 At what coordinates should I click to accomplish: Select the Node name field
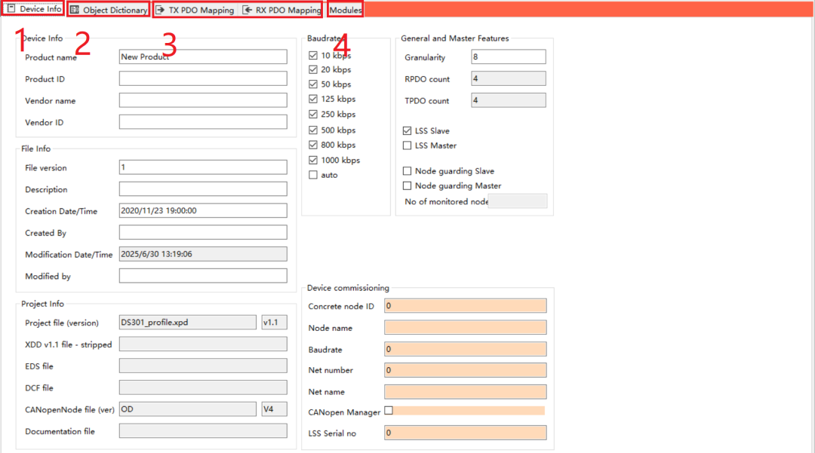(x=465, y=328)
